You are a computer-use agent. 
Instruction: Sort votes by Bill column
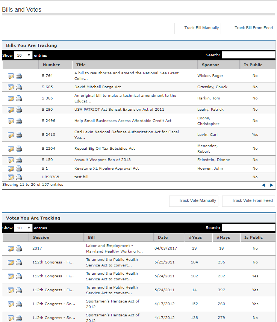119,238
